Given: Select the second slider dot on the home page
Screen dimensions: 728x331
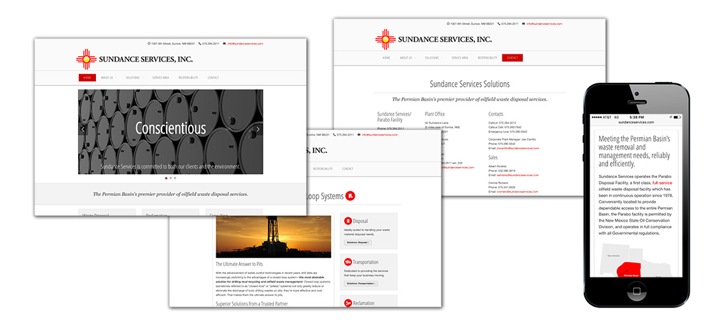Looking at the screenshot, I should point(170,178).
